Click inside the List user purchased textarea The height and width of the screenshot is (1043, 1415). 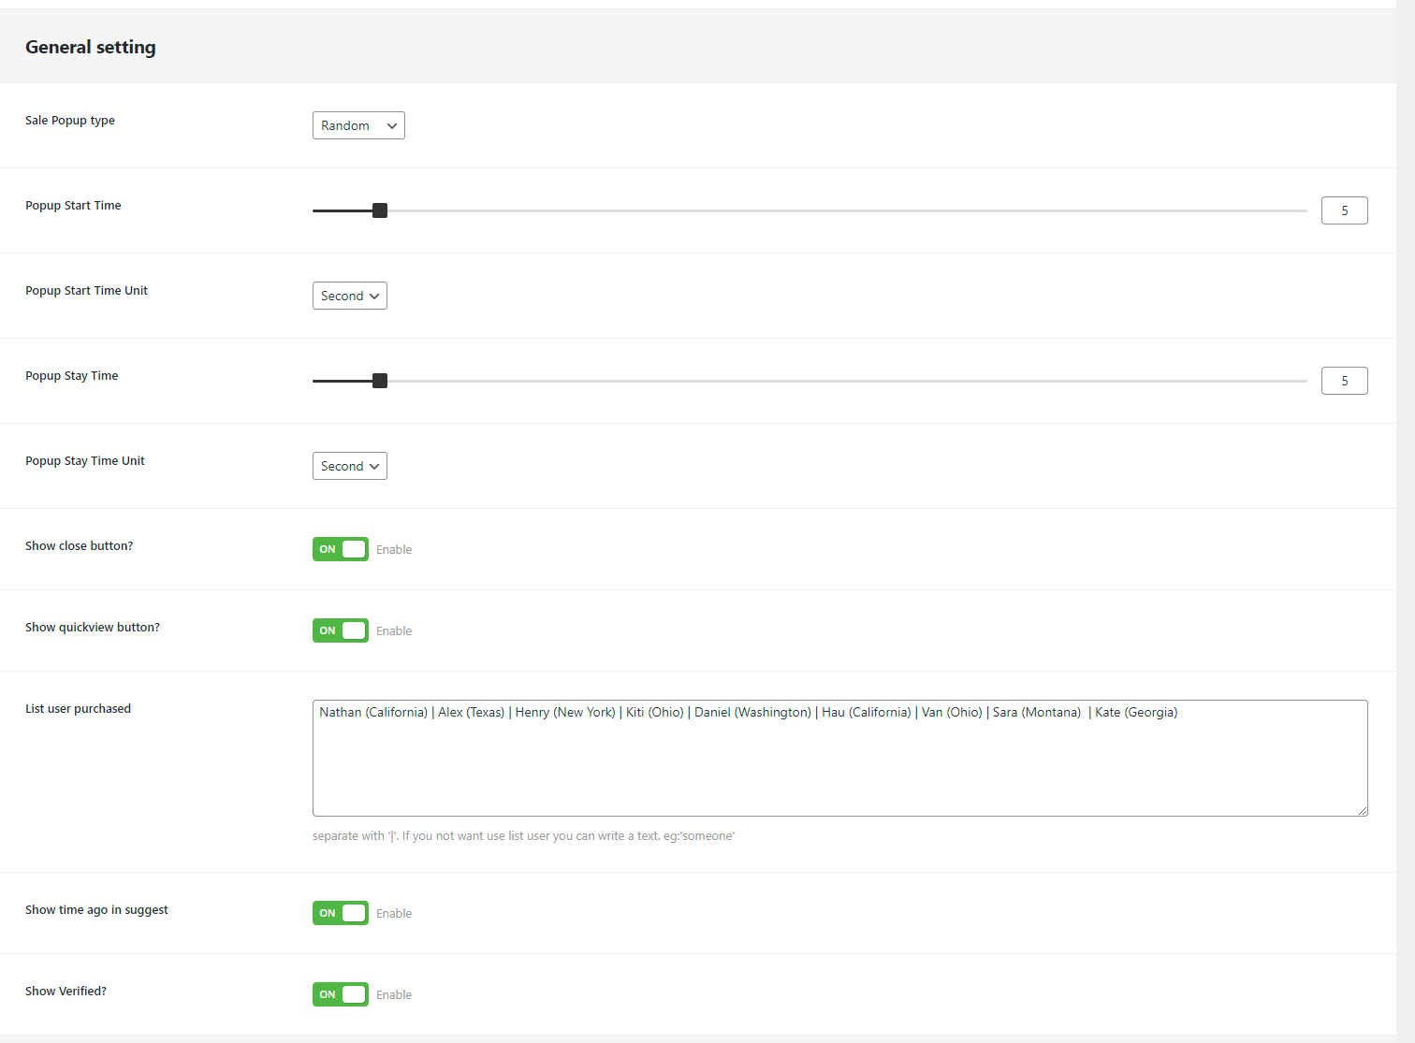click(x=840, y=758)
